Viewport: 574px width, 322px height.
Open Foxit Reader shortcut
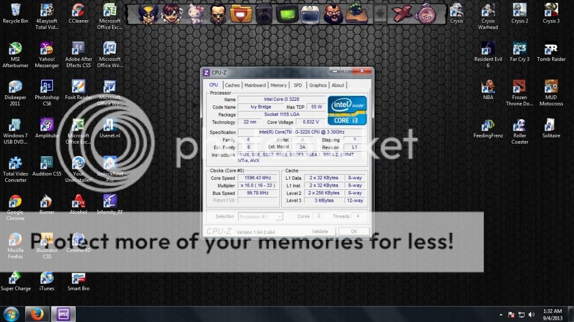pyautogui.click(x=78, y=90)
